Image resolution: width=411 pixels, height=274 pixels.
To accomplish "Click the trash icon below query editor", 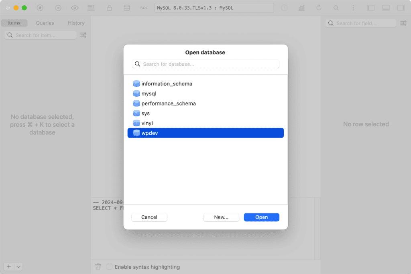I will coord(98,266).
